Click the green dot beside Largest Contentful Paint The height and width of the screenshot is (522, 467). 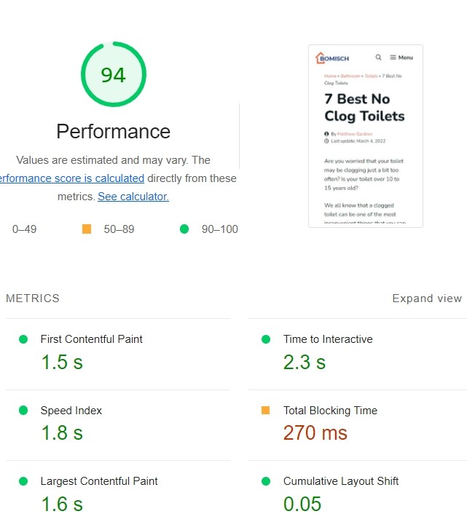(23, 481)
